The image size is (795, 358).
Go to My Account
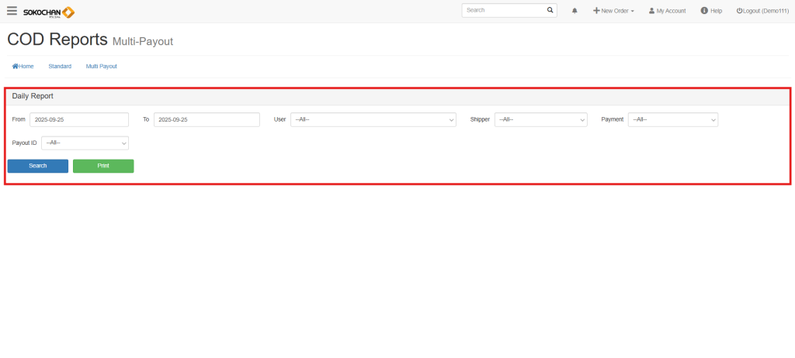point(667,11)
